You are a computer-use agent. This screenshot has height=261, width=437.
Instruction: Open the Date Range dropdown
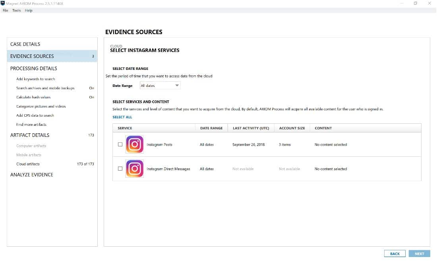pyautogui.click(x=160, y=85)
